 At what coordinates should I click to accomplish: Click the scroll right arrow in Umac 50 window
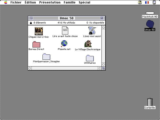pos(100,68)
